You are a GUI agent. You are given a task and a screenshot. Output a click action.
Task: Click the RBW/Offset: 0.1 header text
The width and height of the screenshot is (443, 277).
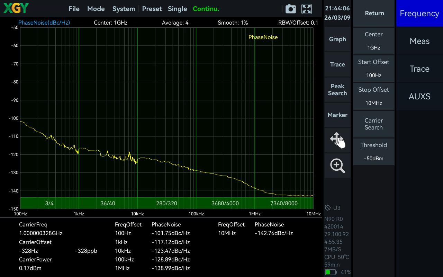coord(298,23)
